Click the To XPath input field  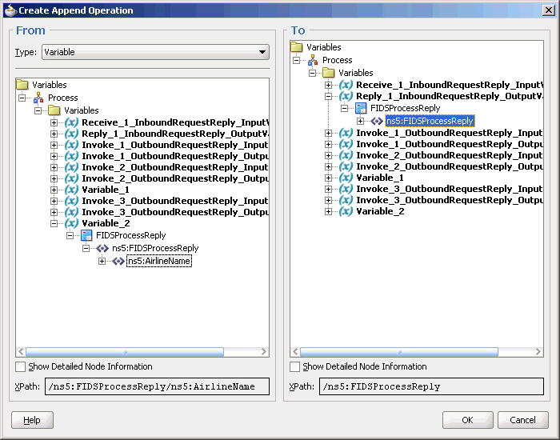431,386
